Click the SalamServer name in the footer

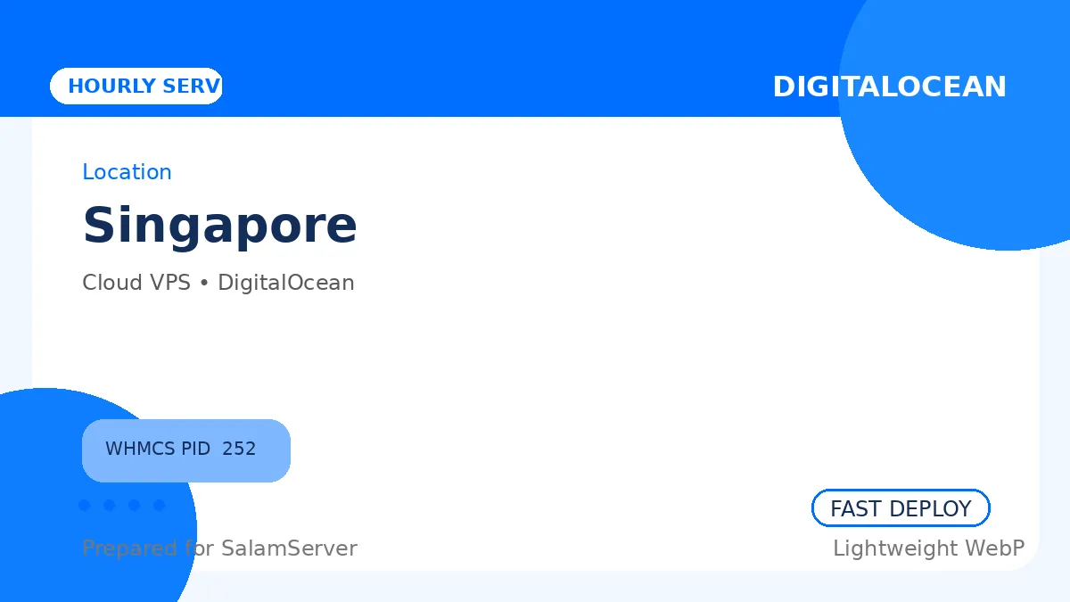289,548
